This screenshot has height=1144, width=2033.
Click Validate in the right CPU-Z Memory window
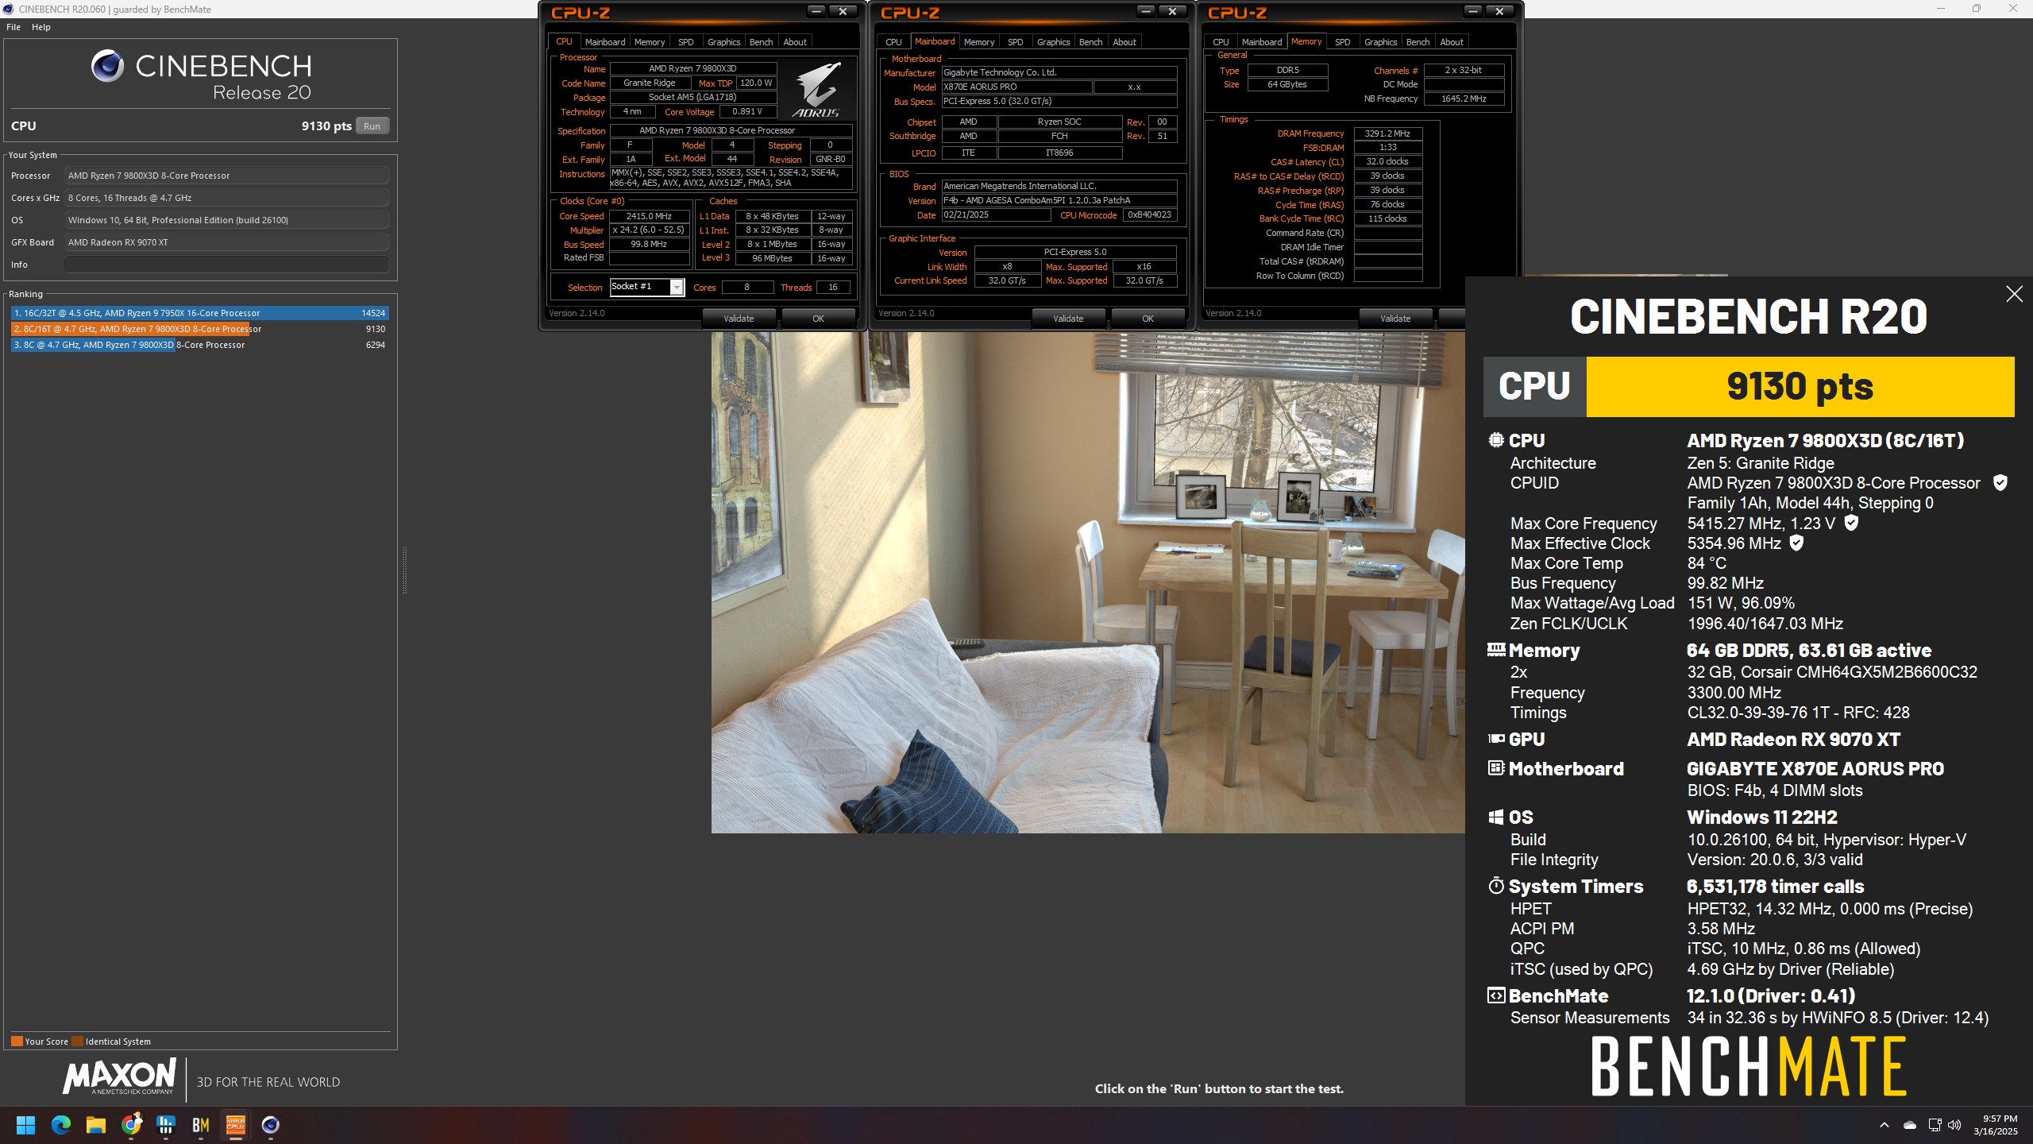pyautogui.click(x=1395, y=319)
